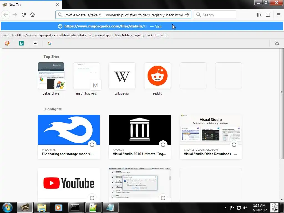Search with the Google engine icon

(x=50, y=43)
